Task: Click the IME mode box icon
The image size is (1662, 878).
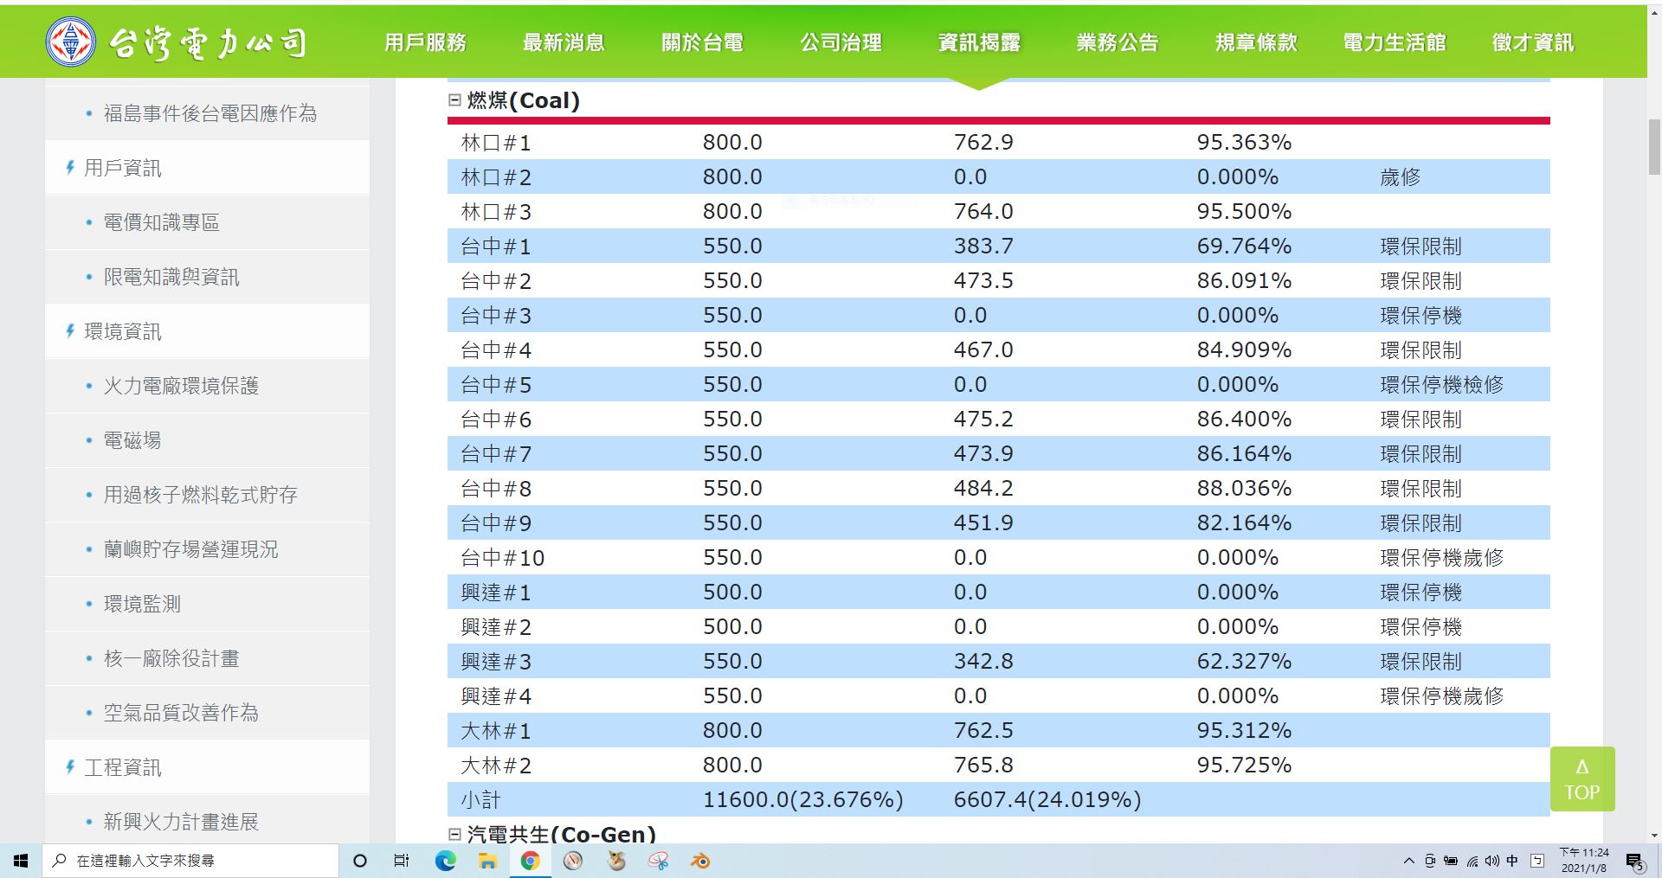Action: (x=1537, y=861)
